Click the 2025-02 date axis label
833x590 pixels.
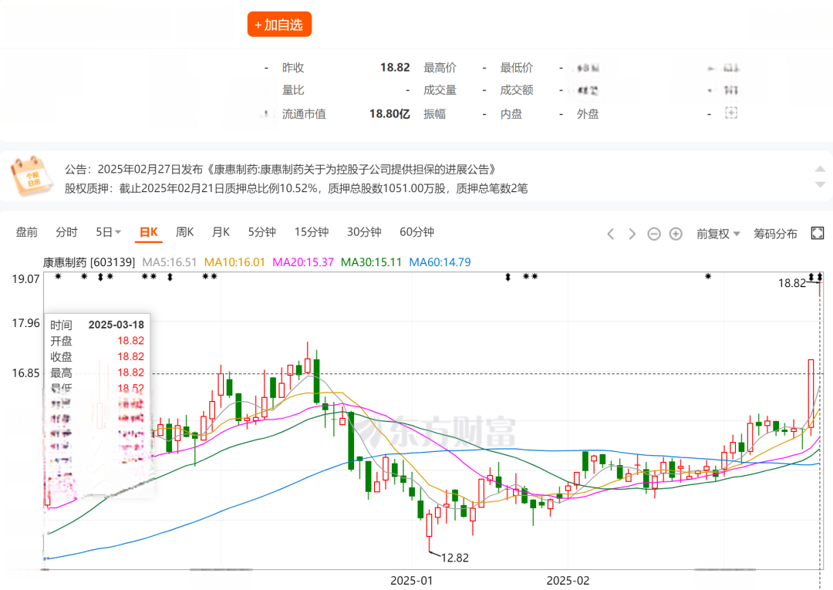(568, 581)
